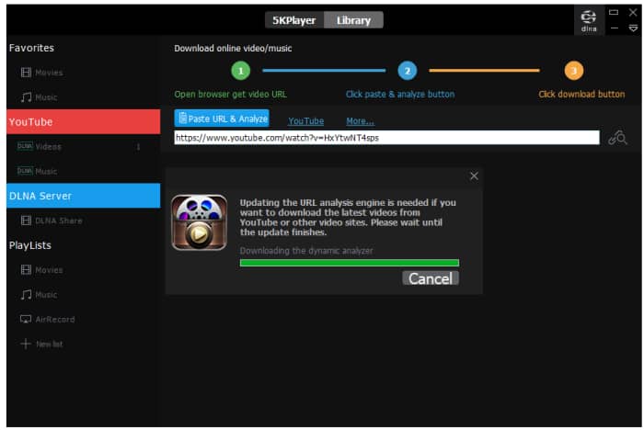The width and height of the screenshot is (644, 430).
Task: Click 'Click paste & analyze button' text
Action: coord(400,95)
